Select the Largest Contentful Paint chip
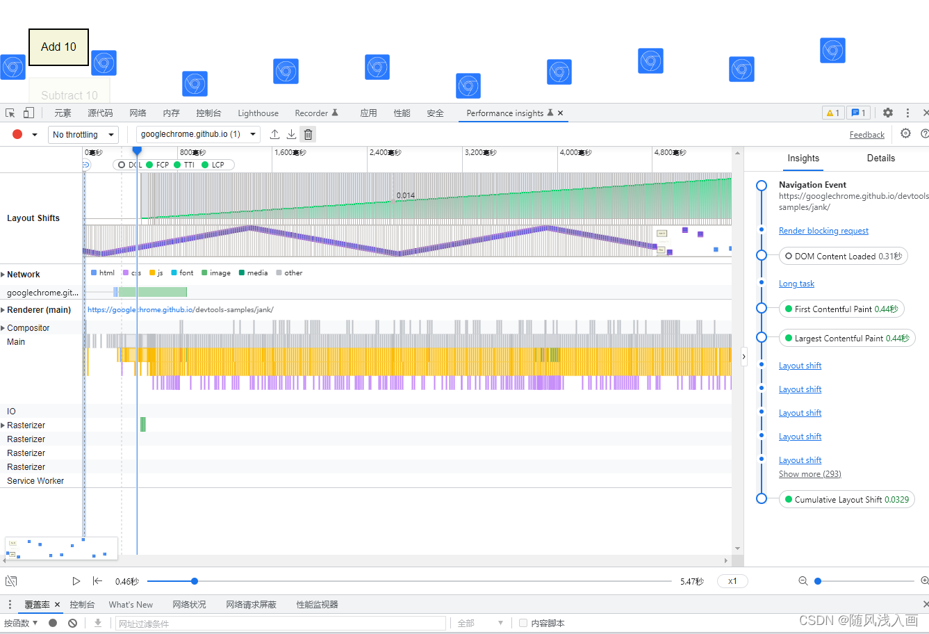Viewport: 929px width, 634px height. point(846,339)
